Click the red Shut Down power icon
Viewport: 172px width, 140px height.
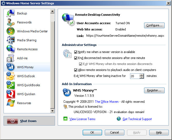(x=12, y=121)
